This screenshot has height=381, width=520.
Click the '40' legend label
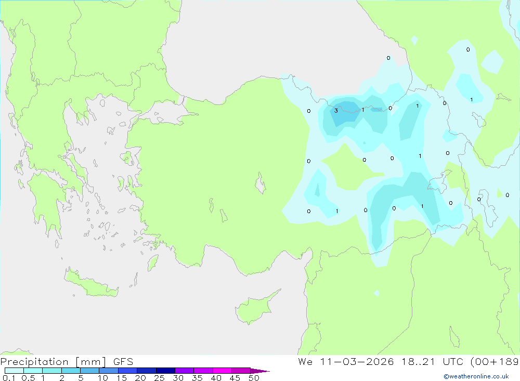click(216, 378)
